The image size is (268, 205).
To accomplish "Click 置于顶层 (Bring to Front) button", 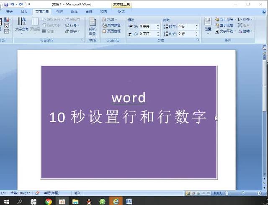I will pos(225,19).
